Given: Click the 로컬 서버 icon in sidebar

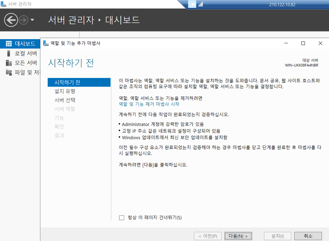Looking at the screenshot, I should [x=9, y=54].
